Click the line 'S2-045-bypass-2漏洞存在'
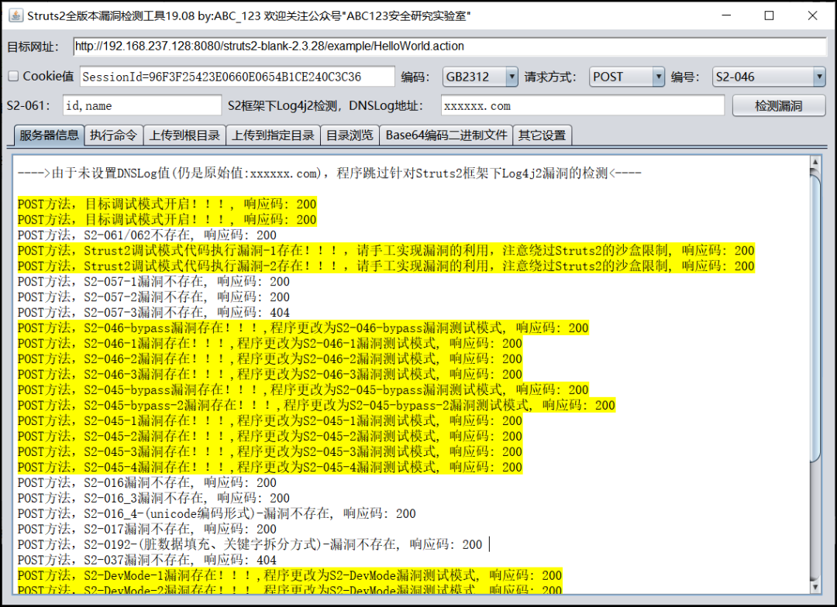837x607 pixels. (x=316, y=406)
